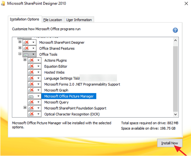
Task: Switch to the User Information tab
Action: (79, 20)
